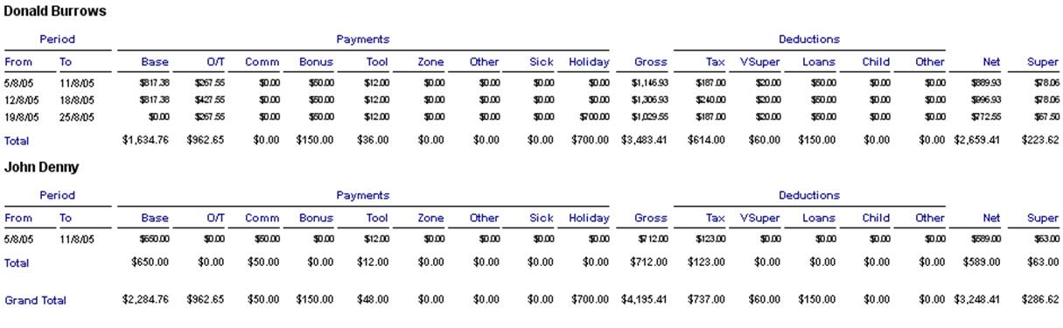Click the Base column header under Donald Burrows
1063x328 pixels.
(155, 62)
